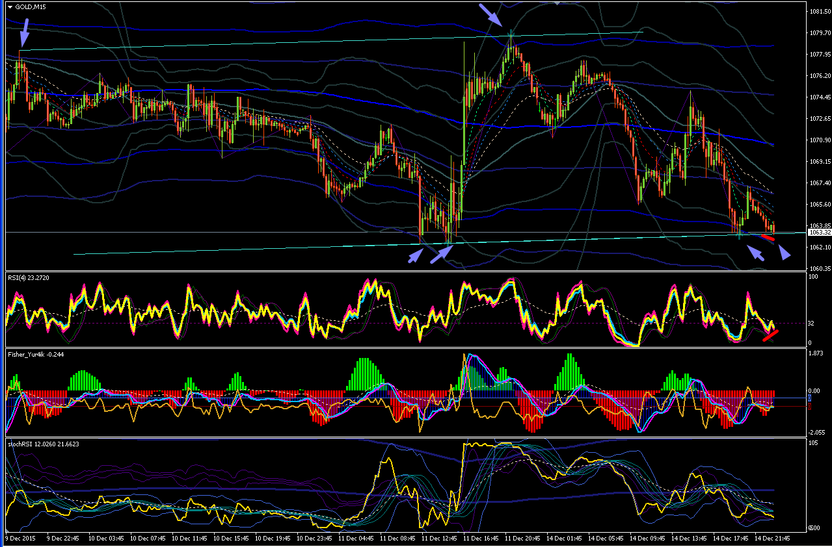Image resolution: width=832 pixels, height=547 pixels.
Task: Click Fisher scale value 0.00
Action: click(x=815, y=392)
